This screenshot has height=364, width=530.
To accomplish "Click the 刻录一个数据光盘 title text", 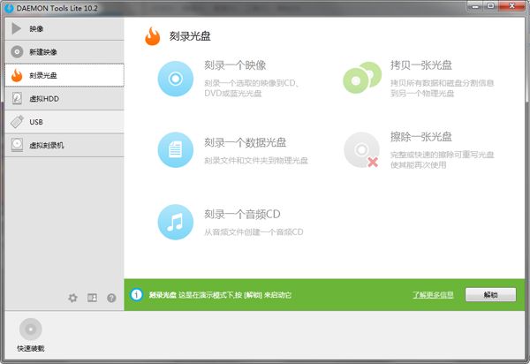I will click(x=245, y=142).
